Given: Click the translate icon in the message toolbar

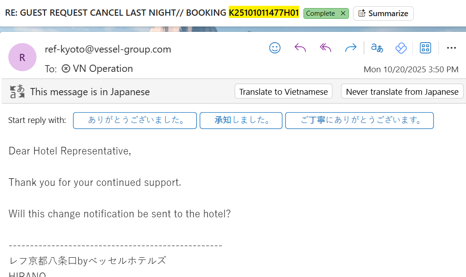Looking at the screenshot, I should pyautogui.click(x=377, y=48).
